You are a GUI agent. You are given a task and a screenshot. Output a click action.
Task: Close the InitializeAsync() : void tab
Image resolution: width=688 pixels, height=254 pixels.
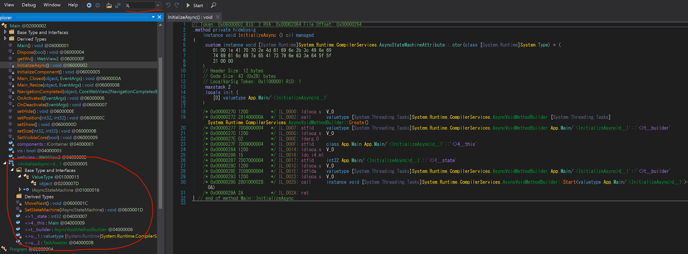click(218, 17)
